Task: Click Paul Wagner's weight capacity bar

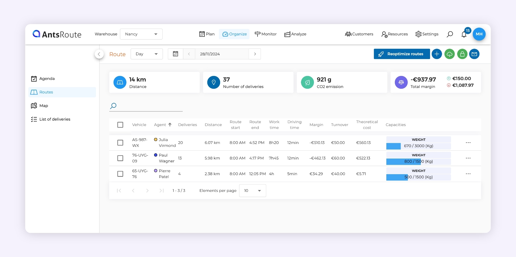Action: pyautogui.click(x=418, y=161)
